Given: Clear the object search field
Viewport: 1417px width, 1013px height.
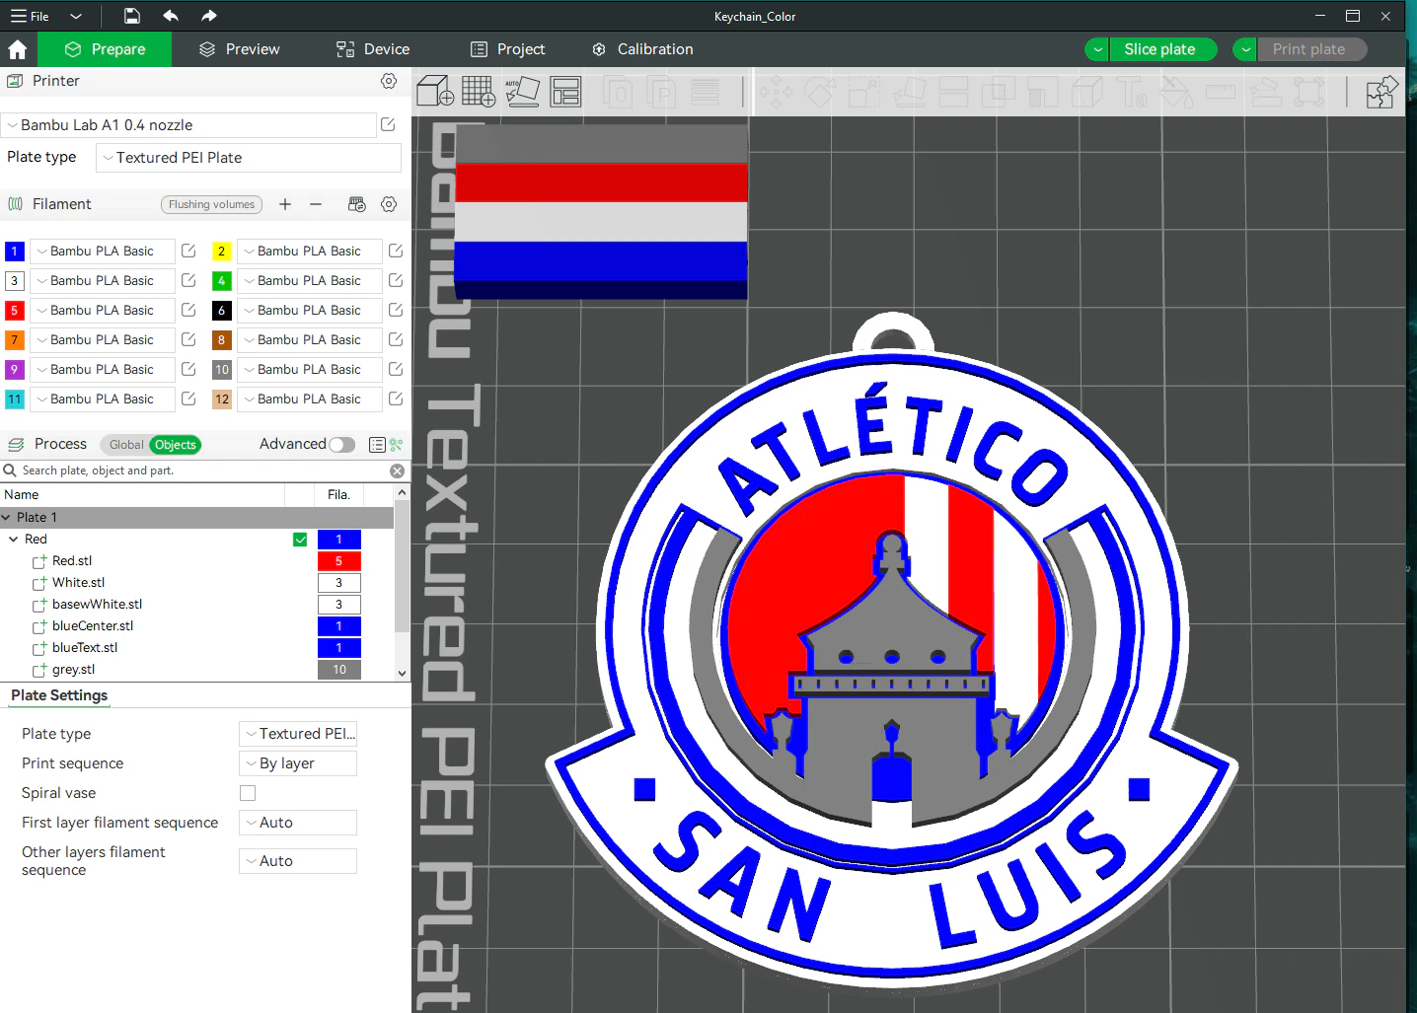Looking at the screenshot, I should [397, 471].
